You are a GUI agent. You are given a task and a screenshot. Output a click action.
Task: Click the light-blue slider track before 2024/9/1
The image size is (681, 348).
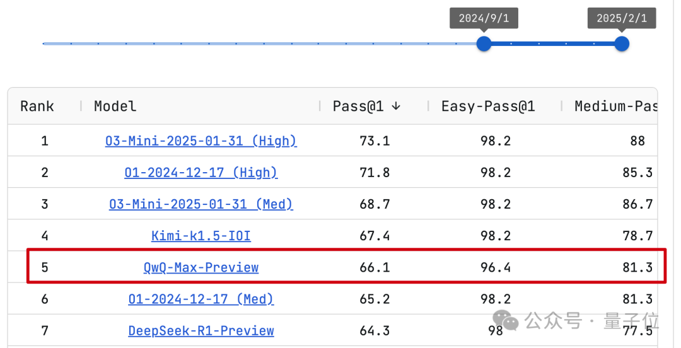pos(259,43)
